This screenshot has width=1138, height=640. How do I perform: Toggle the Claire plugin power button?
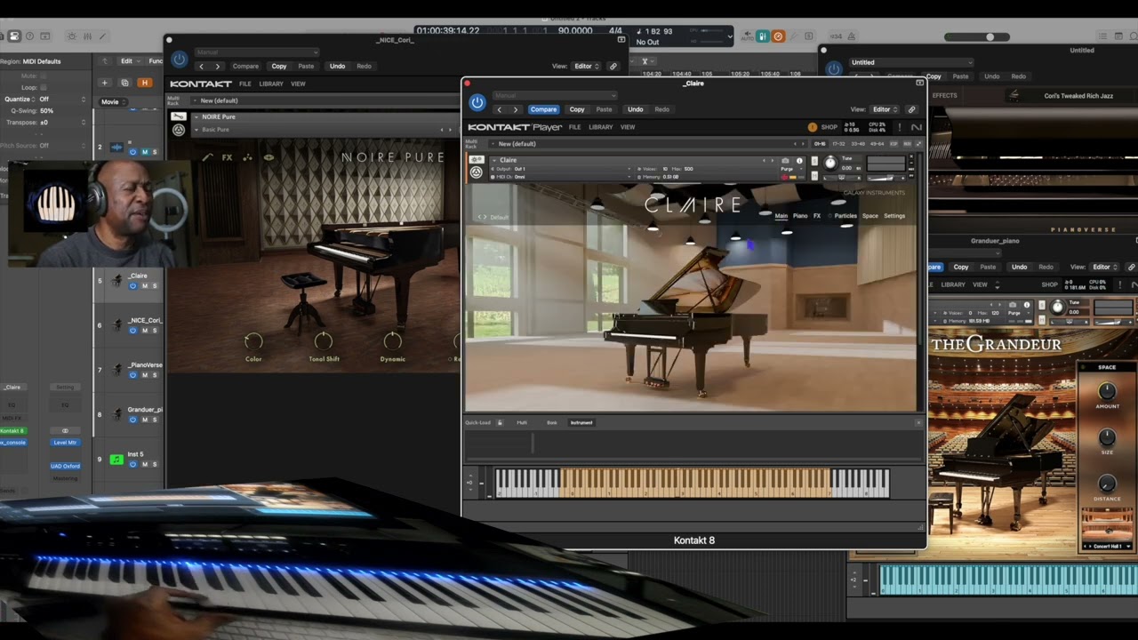[477, 103]
